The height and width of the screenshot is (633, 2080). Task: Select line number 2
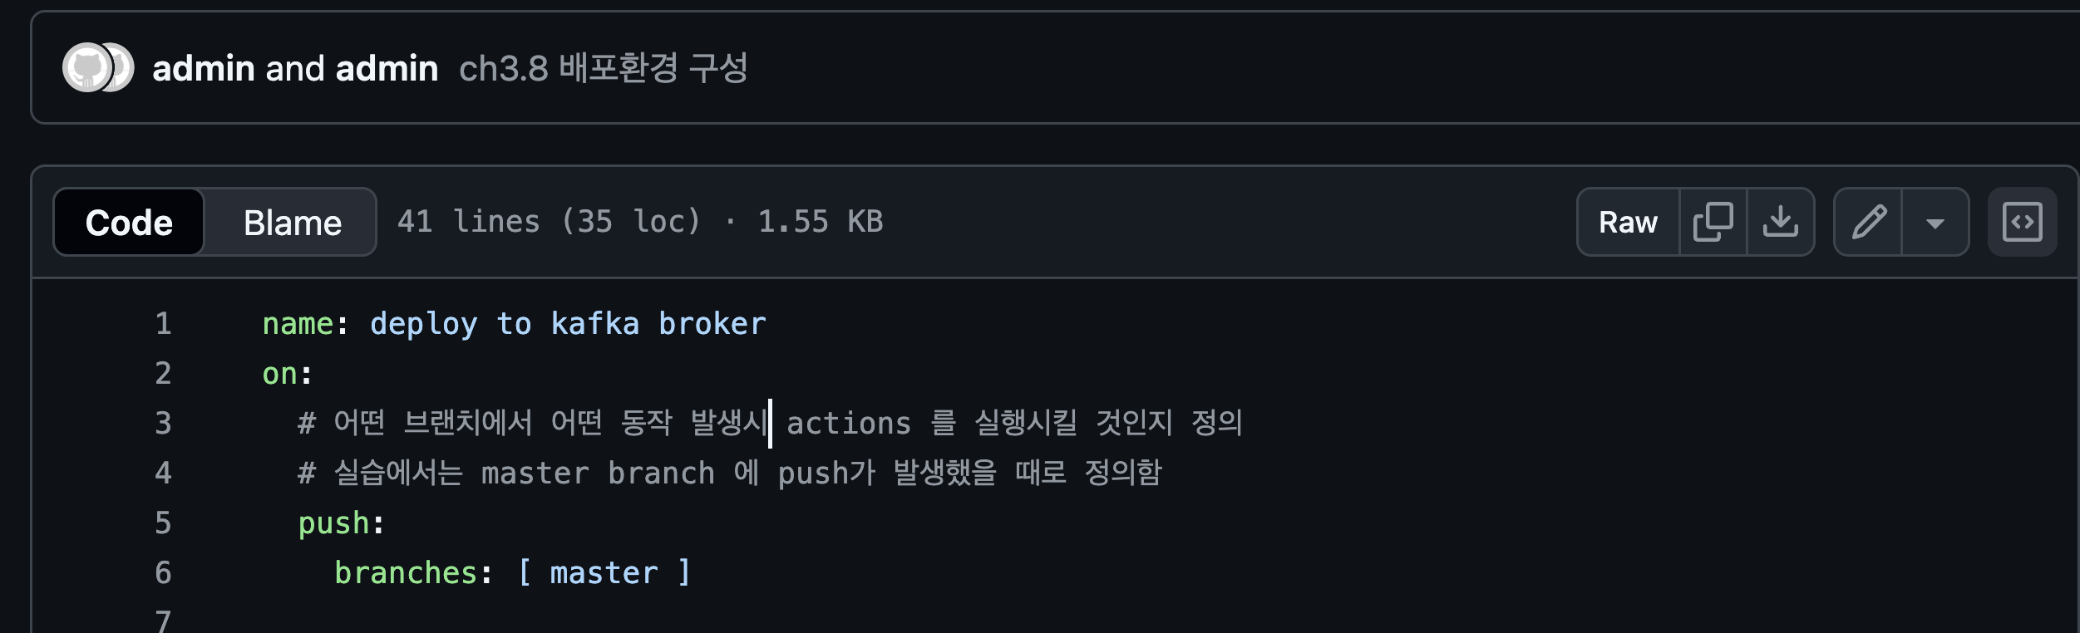click(x=163, y=373)
